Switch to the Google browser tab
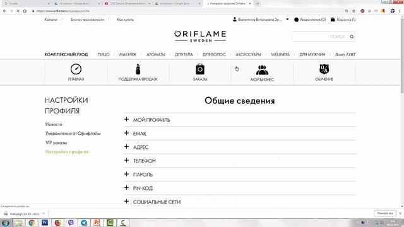Image resolution: width=404 pixels, height=227 pixels. pos(27,4)
